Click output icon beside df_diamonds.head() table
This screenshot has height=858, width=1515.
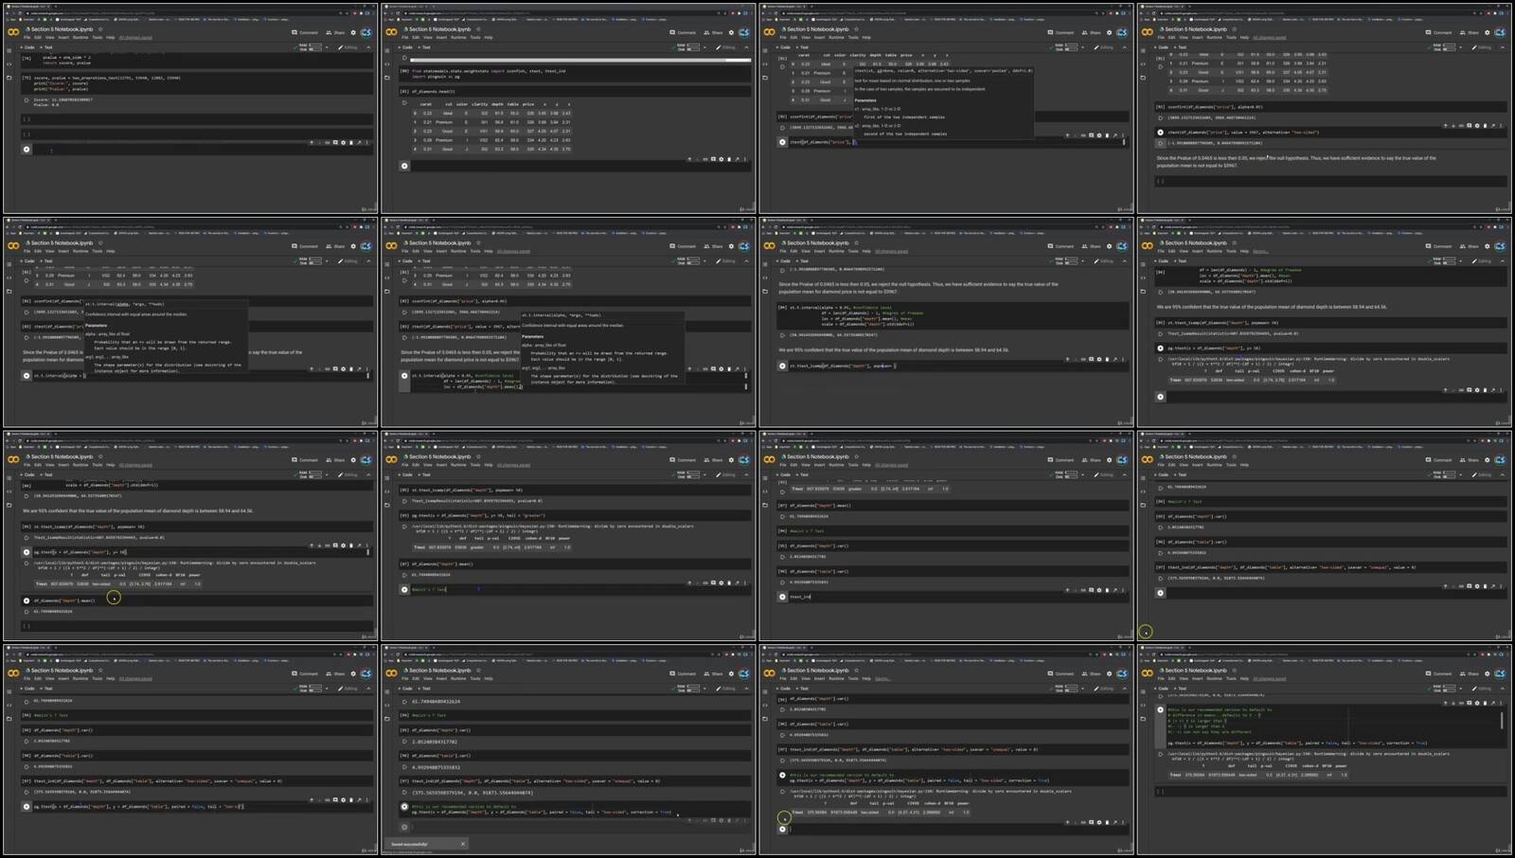(x=404, y=103)
